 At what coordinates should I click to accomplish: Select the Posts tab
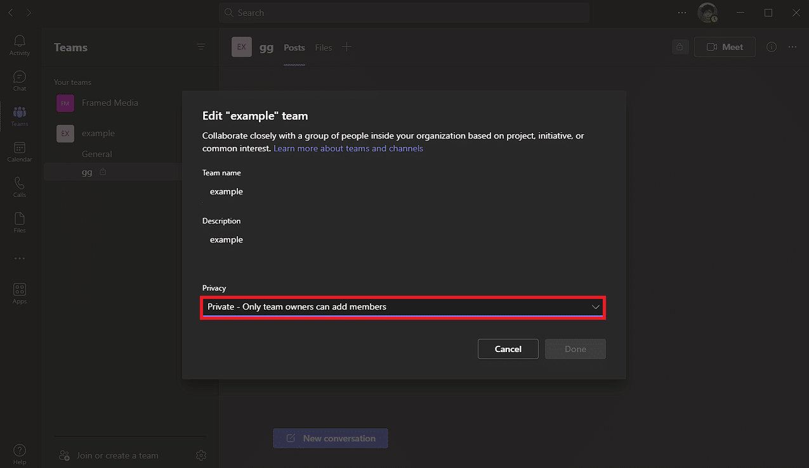294,47
